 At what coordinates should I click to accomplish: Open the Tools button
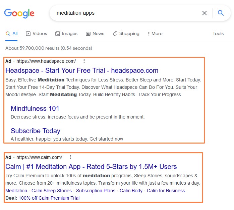tap(218, 33)
